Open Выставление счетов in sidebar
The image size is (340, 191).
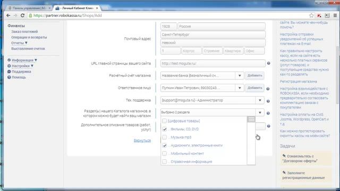[28, 48]
